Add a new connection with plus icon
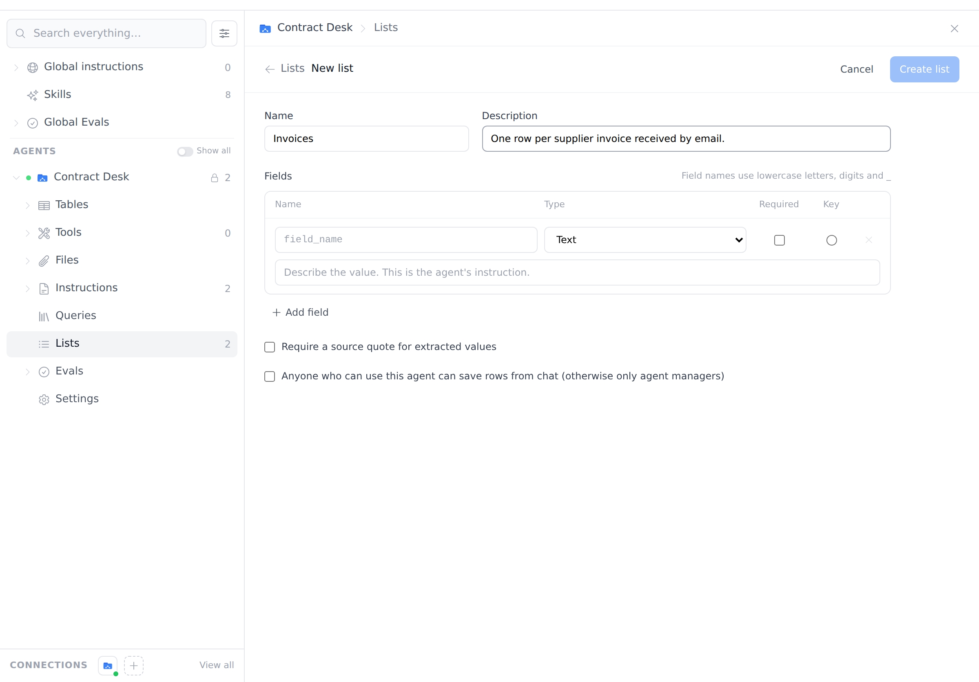 coord(133,665)
